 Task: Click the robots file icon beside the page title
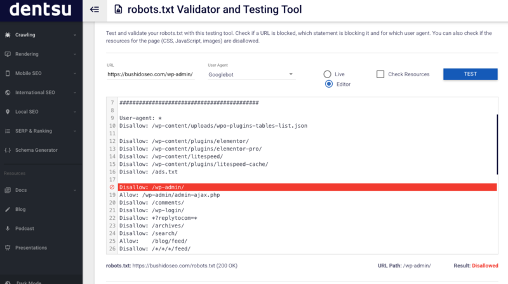point(118,10)
